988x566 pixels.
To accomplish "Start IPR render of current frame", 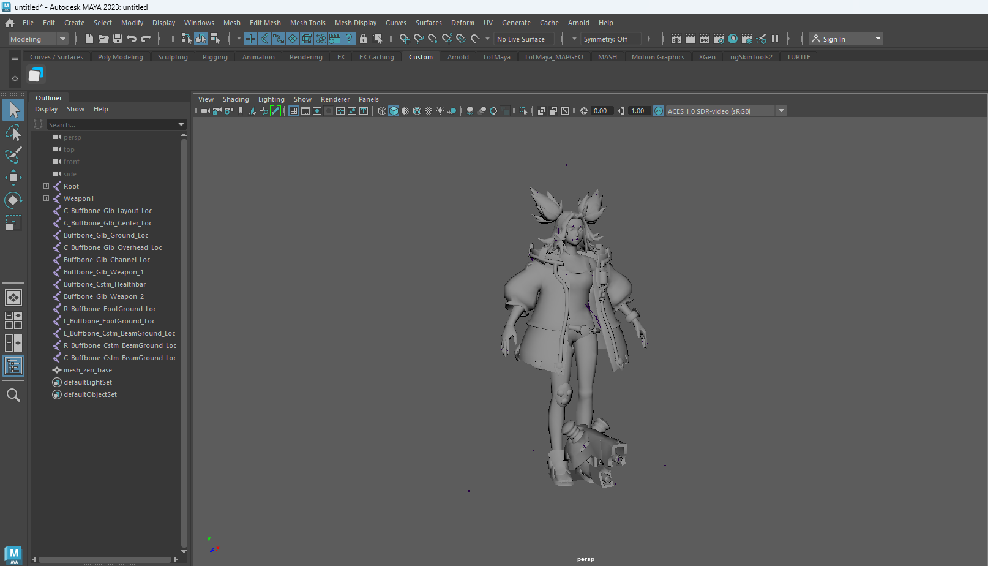I will tap(705, 39).
